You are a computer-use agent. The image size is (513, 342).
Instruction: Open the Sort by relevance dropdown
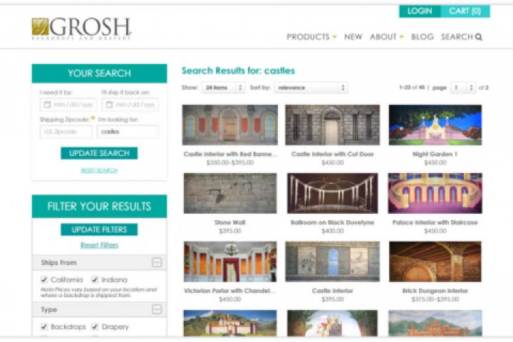pos(311,88)
